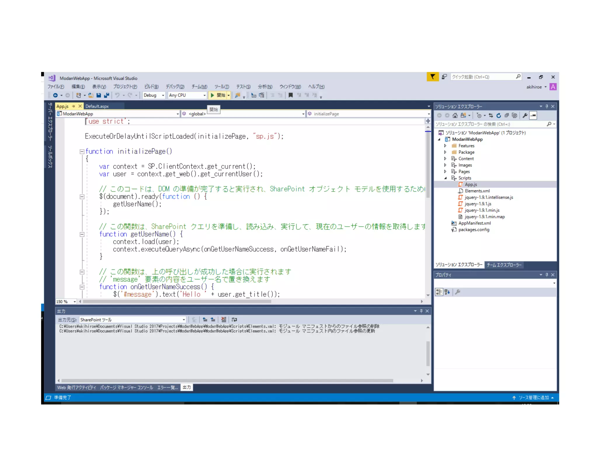Toggle the pin on the App.js tab

click(x=74, y=106)
